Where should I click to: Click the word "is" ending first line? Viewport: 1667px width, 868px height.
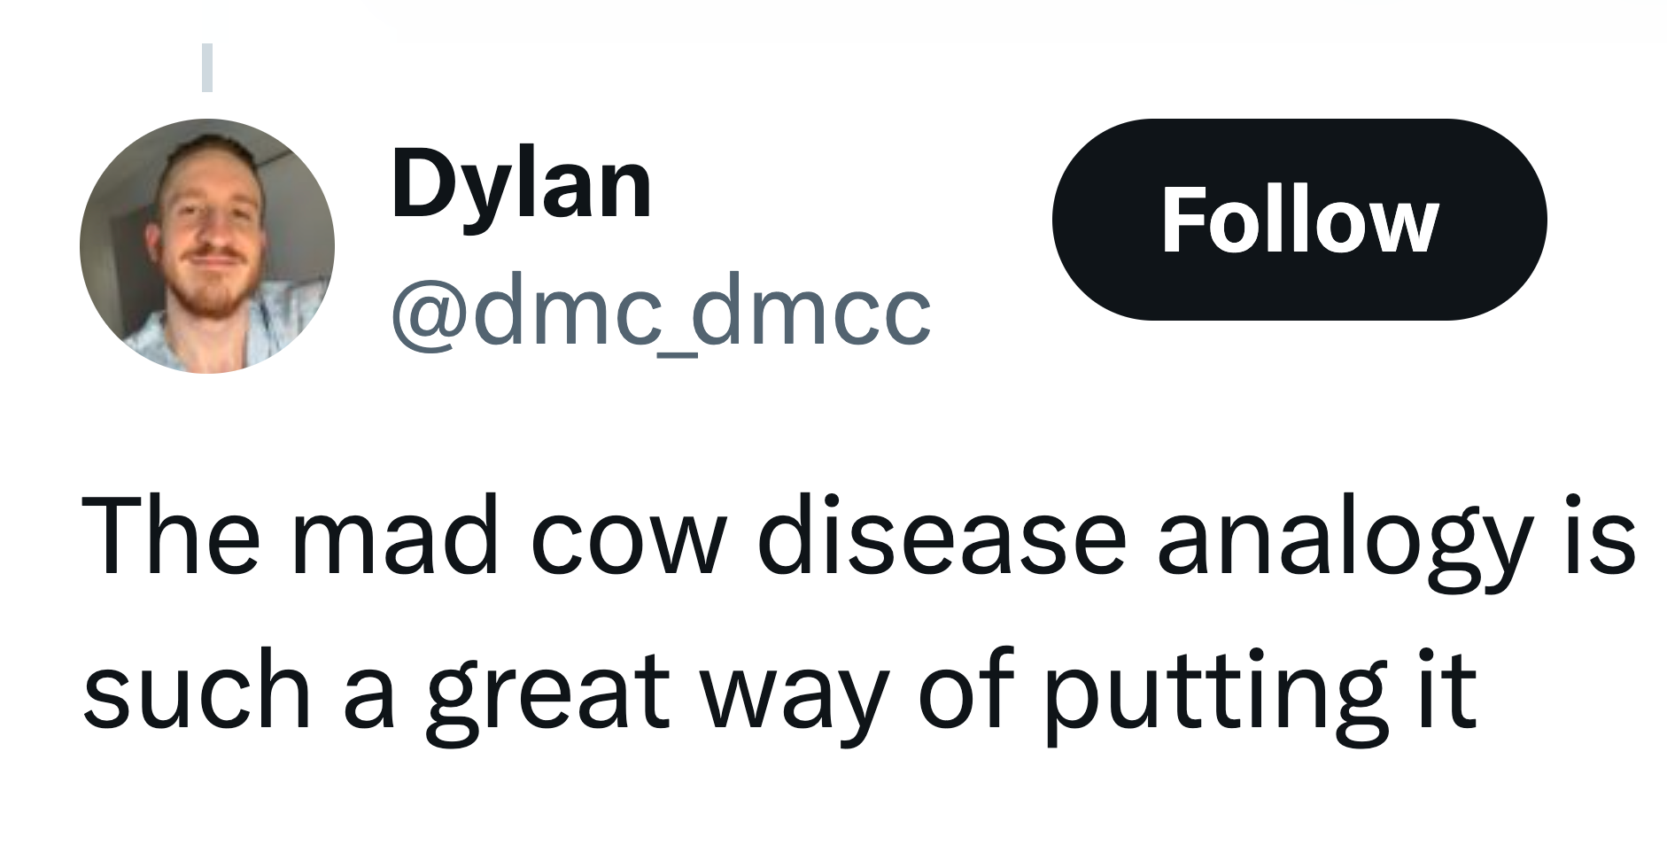point(1604,537)
